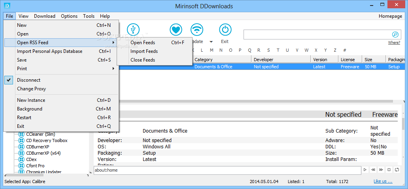Choose Restart from the File menu
Viewport: 408px width, 189px height.
coord(61,117)
